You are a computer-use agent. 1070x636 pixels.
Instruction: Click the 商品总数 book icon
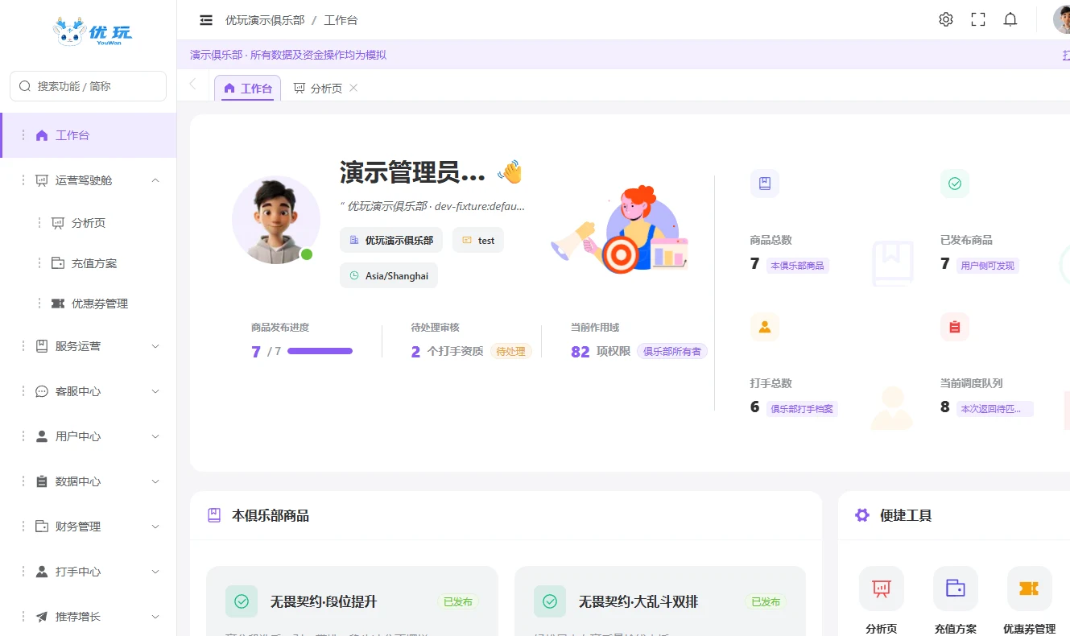(765, 184)
